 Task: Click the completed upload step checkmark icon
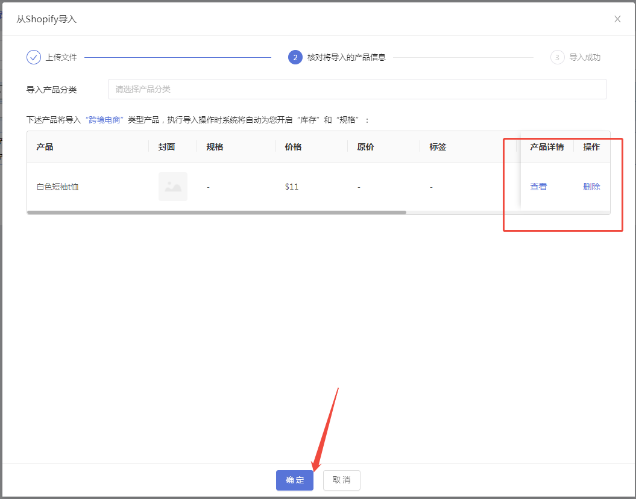pyautogui.click(x=34, y=57)
